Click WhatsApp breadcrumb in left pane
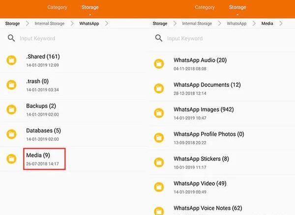 coord(89,24)
